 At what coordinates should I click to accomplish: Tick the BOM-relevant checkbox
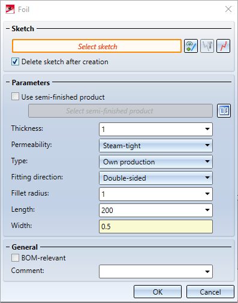pos(16,258)
